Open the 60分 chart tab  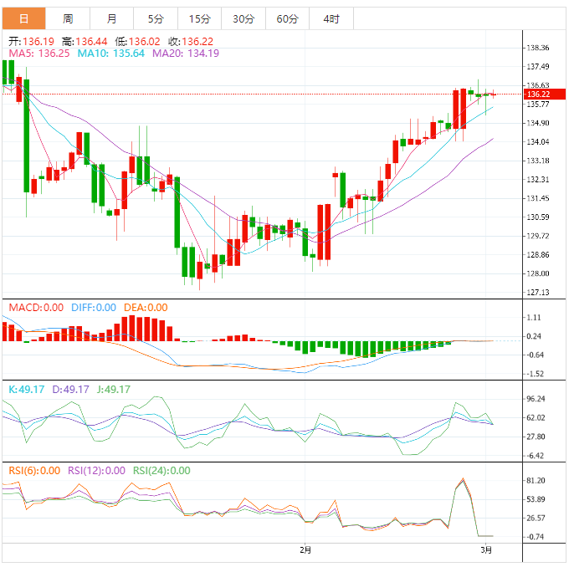287,18
